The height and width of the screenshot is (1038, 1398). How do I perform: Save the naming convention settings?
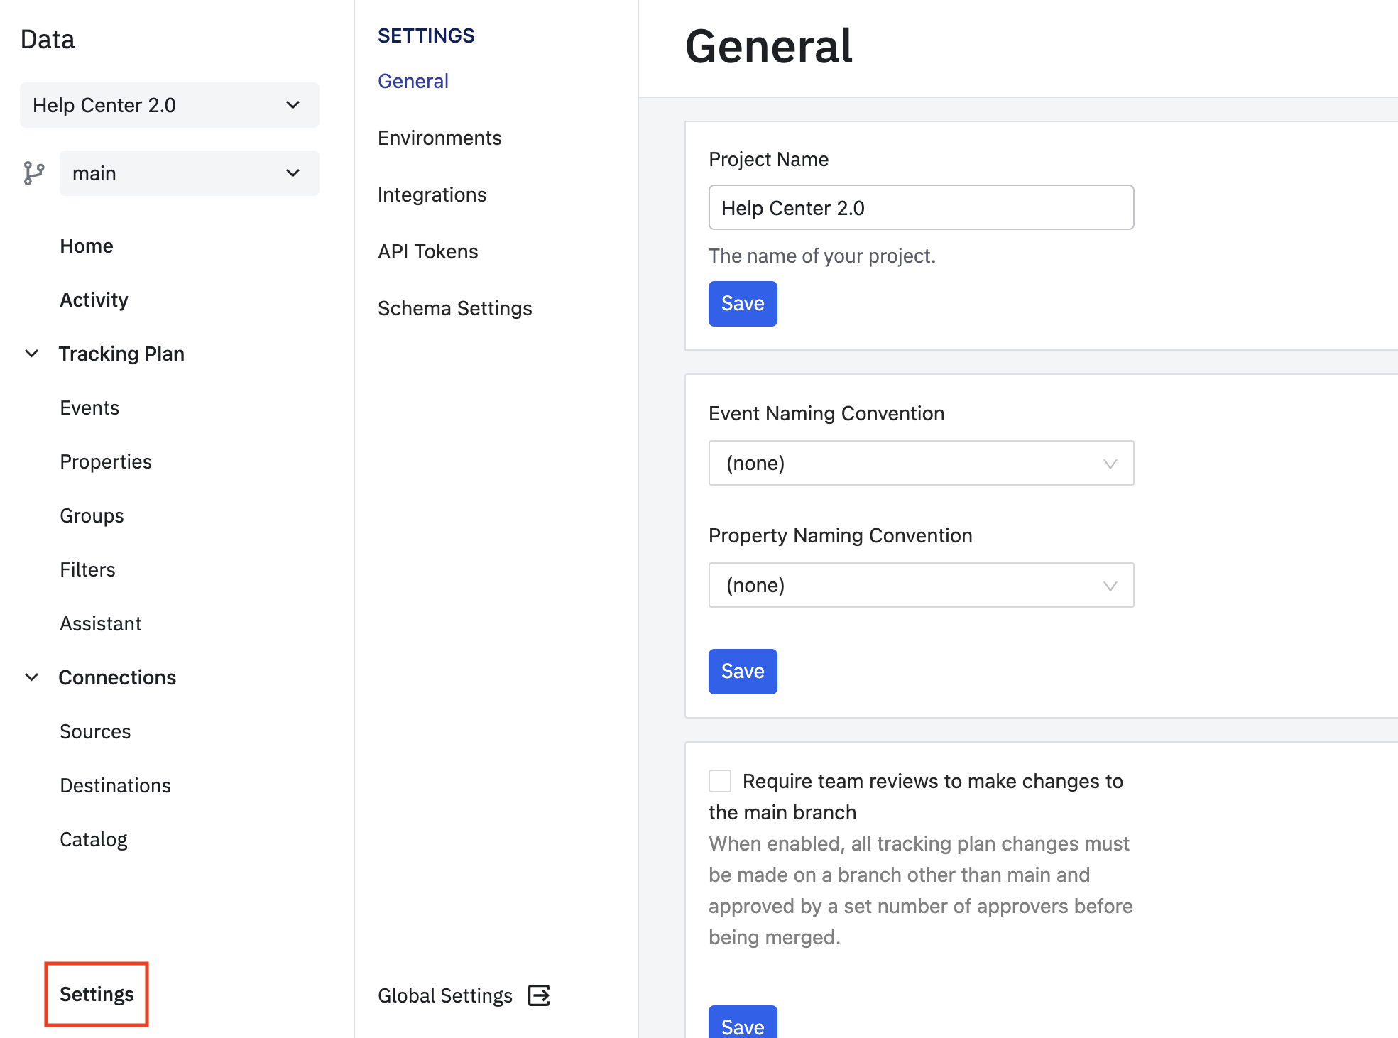click(x=743, y=672)
